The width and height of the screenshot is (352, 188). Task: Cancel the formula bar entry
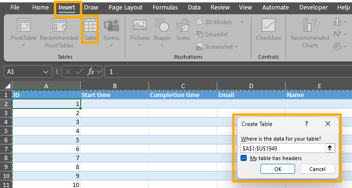67,72
